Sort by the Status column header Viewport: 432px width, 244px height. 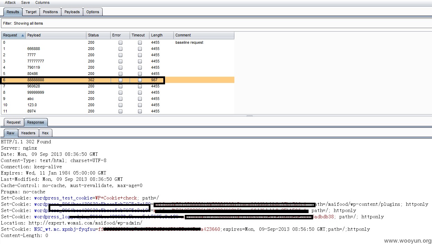[x=98, y=35]
